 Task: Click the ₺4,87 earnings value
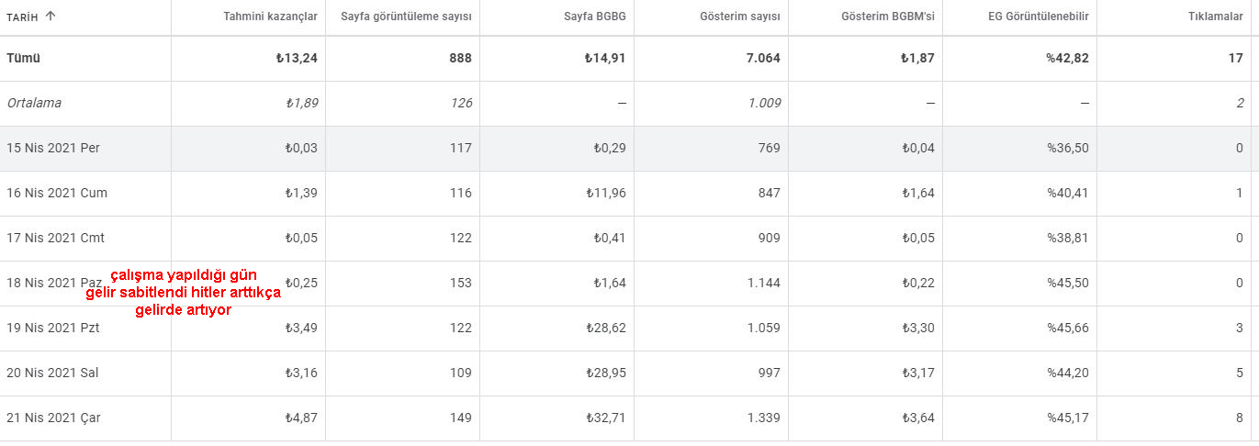click(301, 418)
